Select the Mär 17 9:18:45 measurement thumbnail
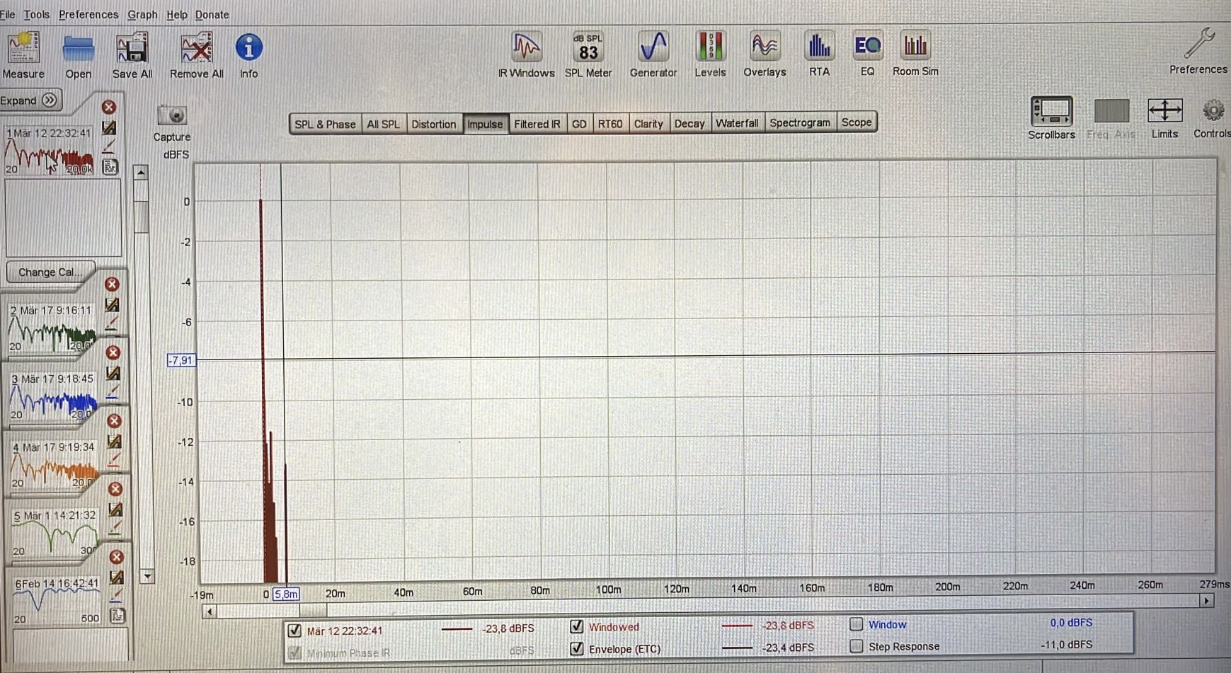This screenshot has height=673, width=1231. pyautogui.click(x=53, y=400)
